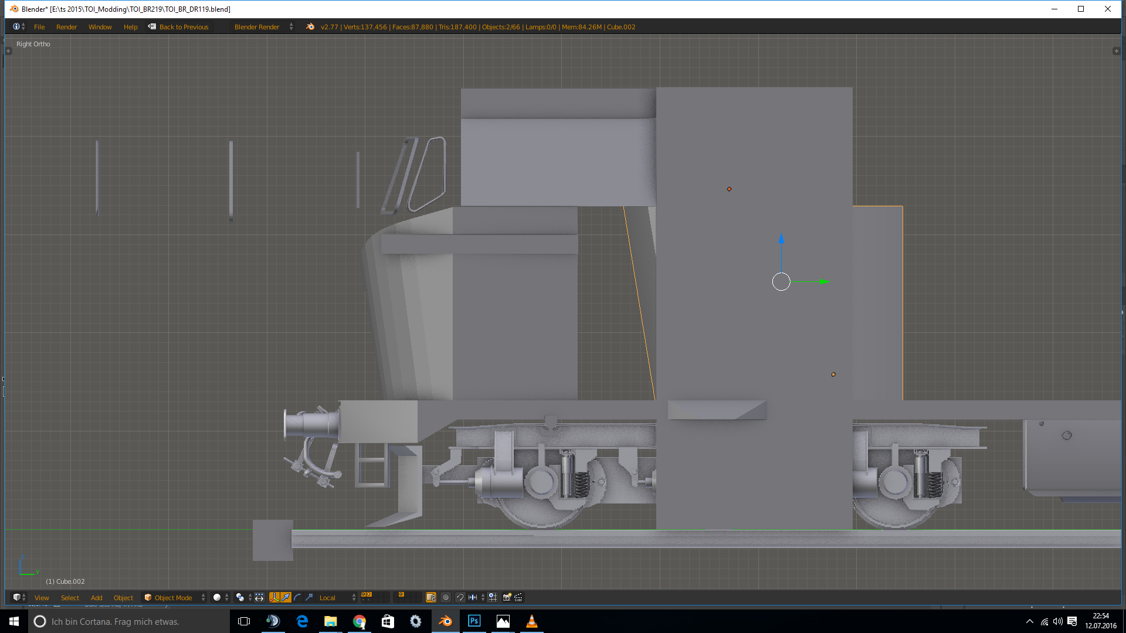Screen dimensions: 1126x633
Task: Open the Blender Render engine dropdown
Action: [262, 27]
